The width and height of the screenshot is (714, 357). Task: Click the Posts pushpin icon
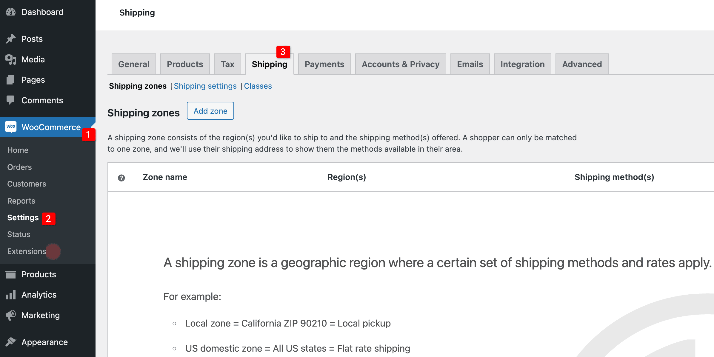coord(11,39)
